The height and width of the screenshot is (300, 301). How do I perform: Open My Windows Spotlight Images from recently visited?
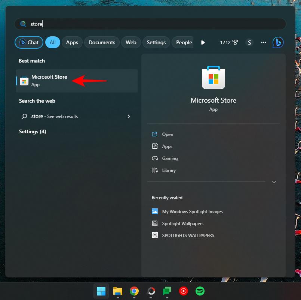[x=193, y=211]
